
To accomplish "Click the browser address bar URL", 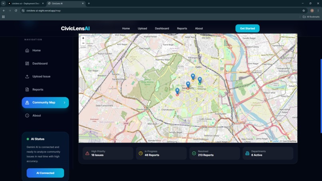I will (x=43, y=11).
